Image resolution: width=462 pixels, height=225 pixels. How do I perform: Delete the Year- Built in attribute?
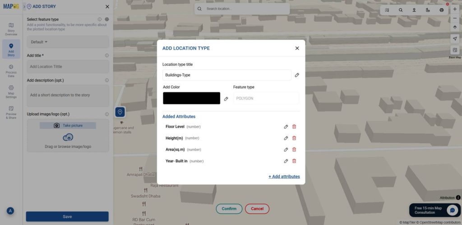pos(294,161)
